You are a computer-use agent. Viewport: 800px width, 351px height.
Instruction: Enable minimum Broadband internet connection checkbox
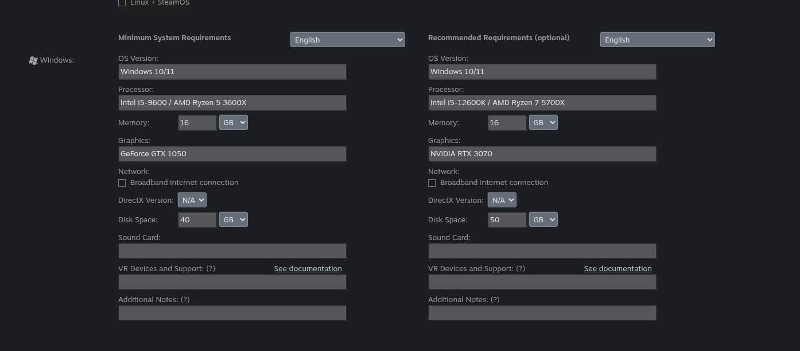point(122,183)
